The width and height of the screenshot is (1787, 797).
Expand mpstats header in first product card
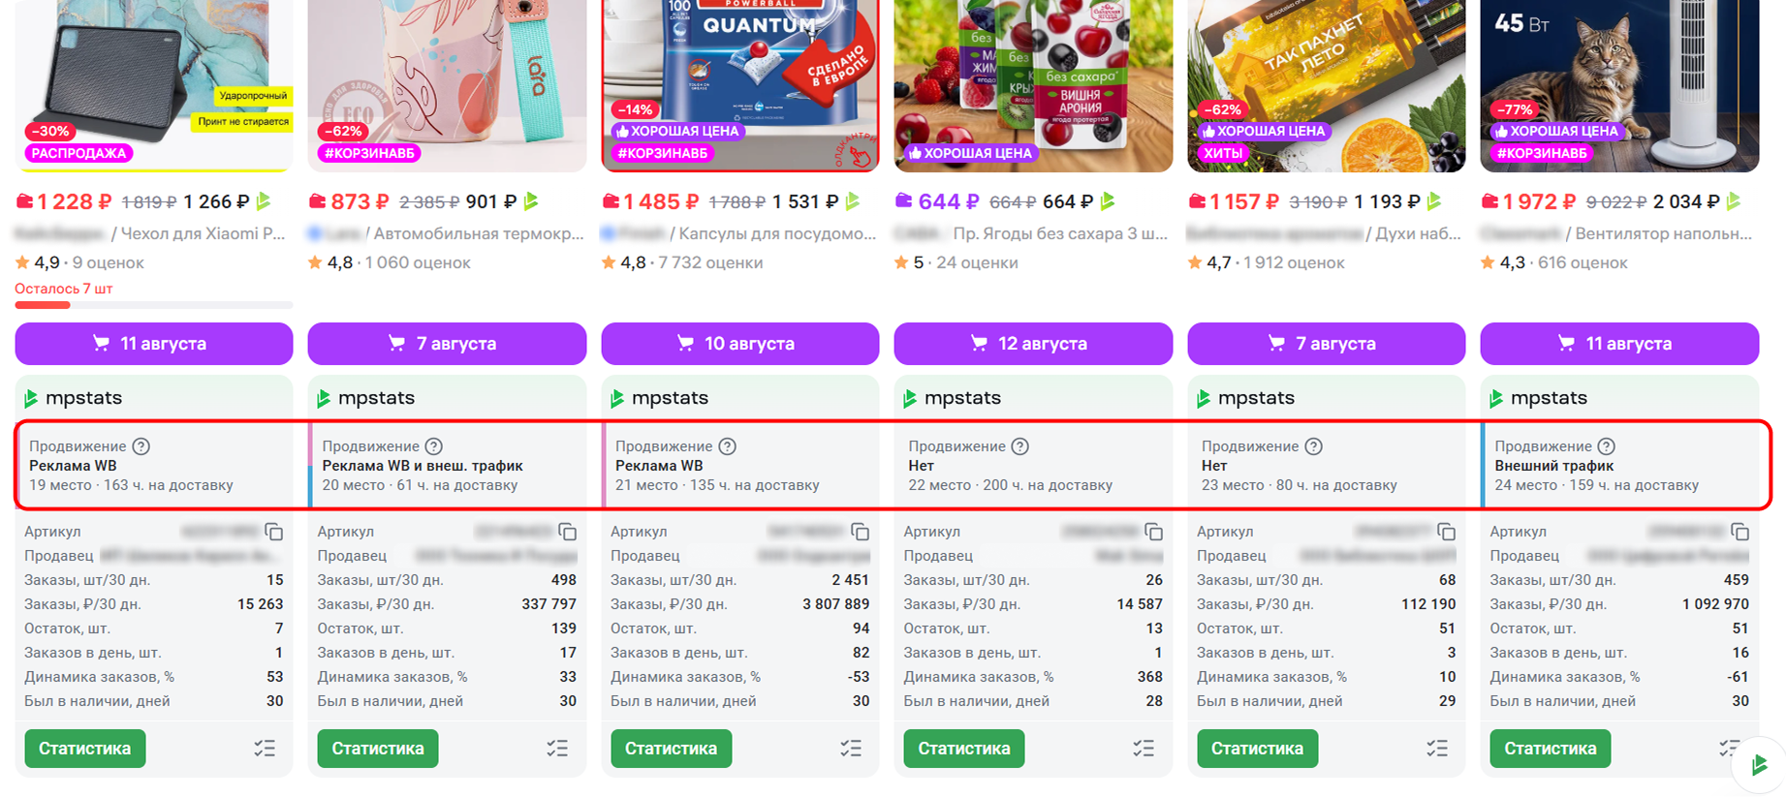[154, 398]
